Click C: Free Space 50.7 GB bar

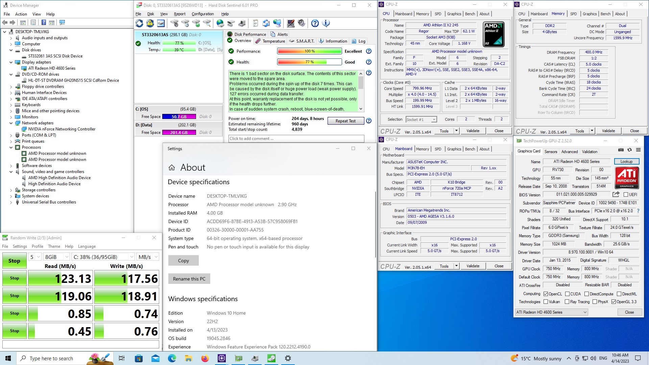click(x=179, y=117)
